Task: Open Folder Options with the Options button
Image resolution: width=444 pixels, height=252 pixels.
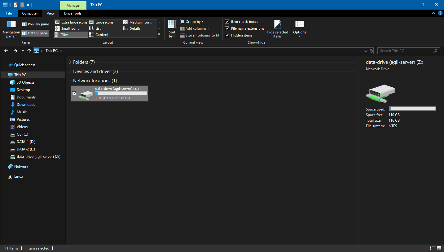Action: coord(300,28)
